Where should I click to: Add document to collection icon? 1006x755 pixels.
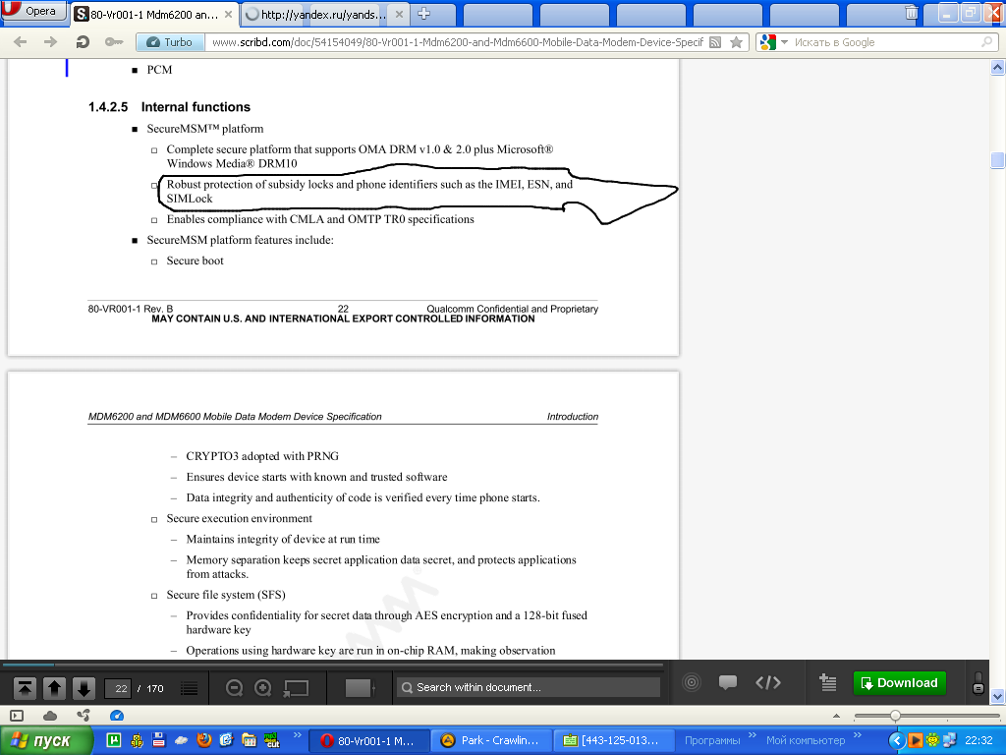click(x=827, y=682)
